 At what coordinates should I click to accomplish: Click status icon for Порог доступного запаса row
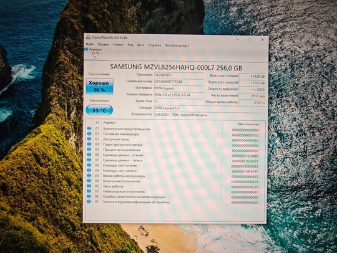pos(89,144)
